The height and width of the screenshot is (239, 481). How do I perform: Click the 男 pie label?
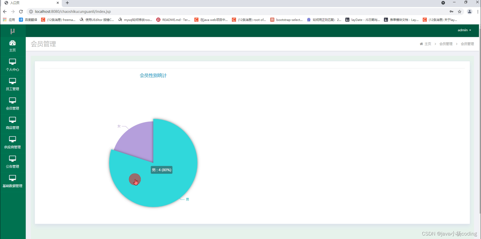(x=187, y=199)
